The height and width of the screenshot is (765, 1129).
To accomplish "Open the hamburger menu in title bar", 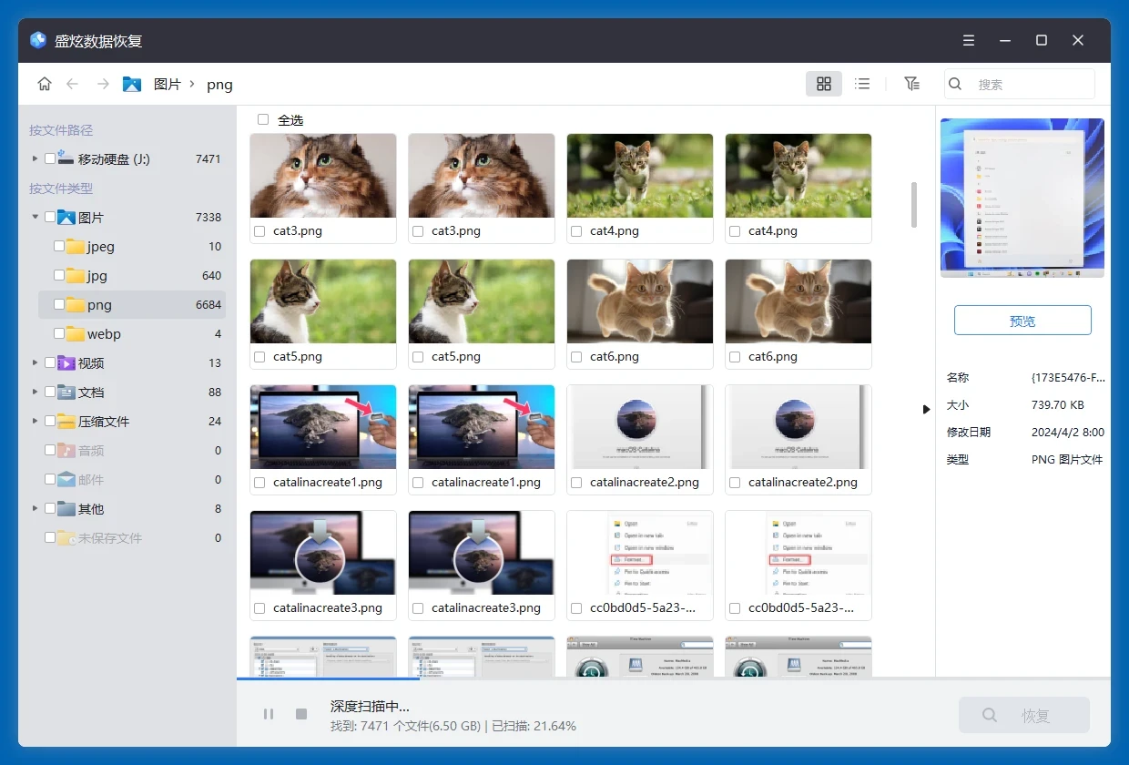I will coord(969,41).
